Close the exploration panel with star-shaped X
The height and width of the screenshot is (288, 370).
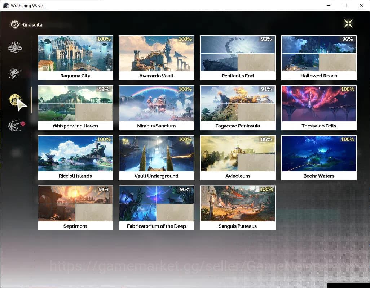click(348, 24)
